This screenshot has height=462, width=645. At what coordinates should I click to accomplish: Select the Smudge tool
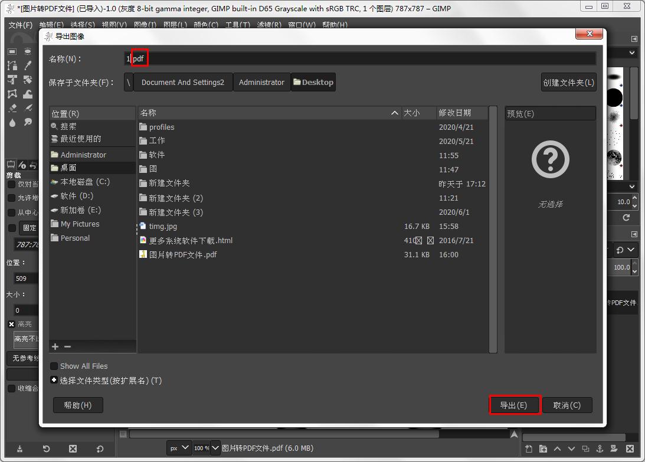tap(28, 122)
